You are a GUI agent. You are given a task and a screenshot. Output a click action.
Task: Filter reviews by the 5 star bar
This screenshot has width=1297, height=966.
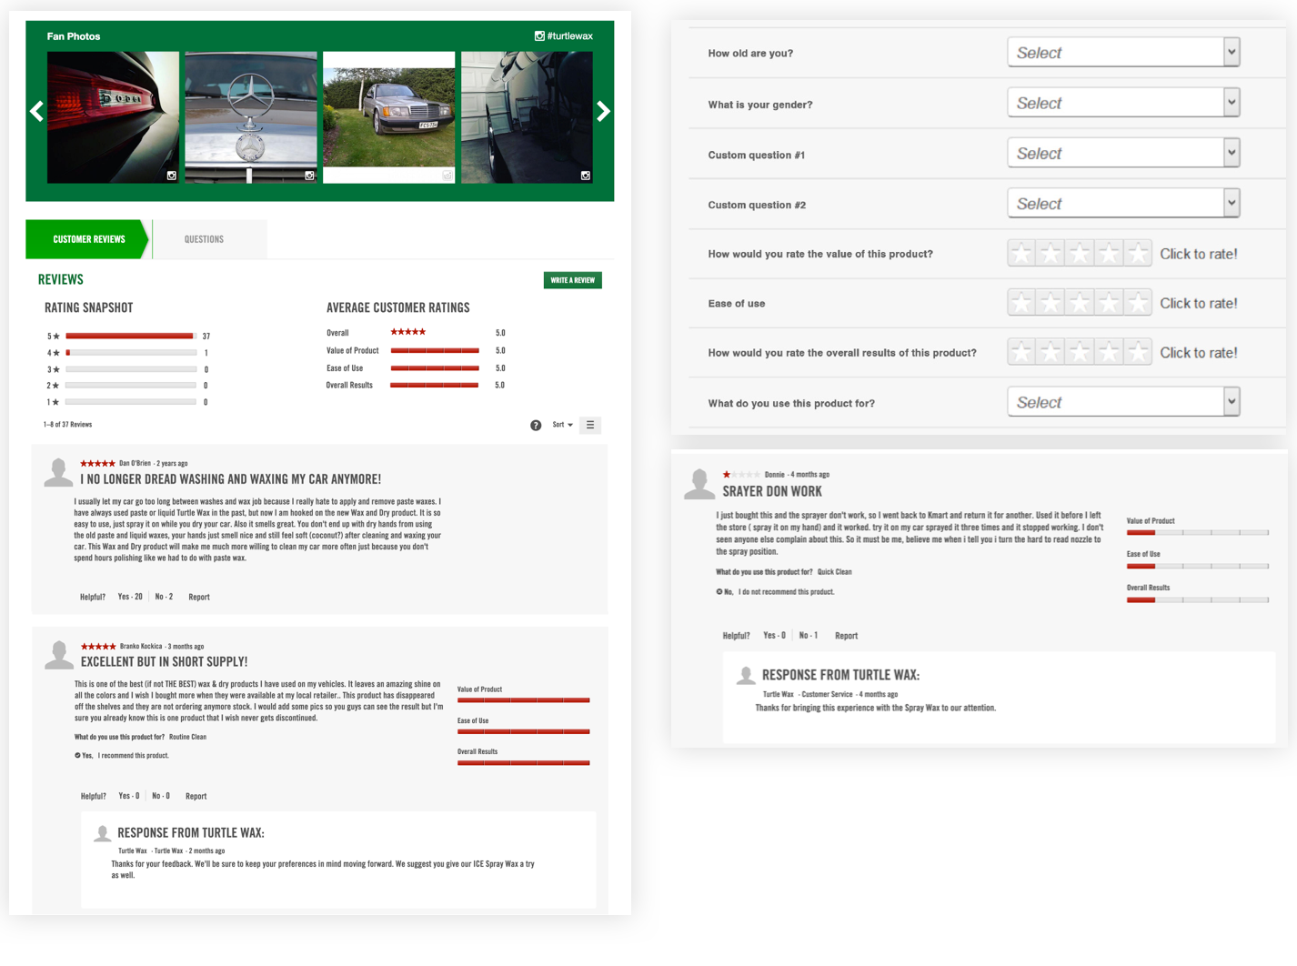click(x=131, y=336)
